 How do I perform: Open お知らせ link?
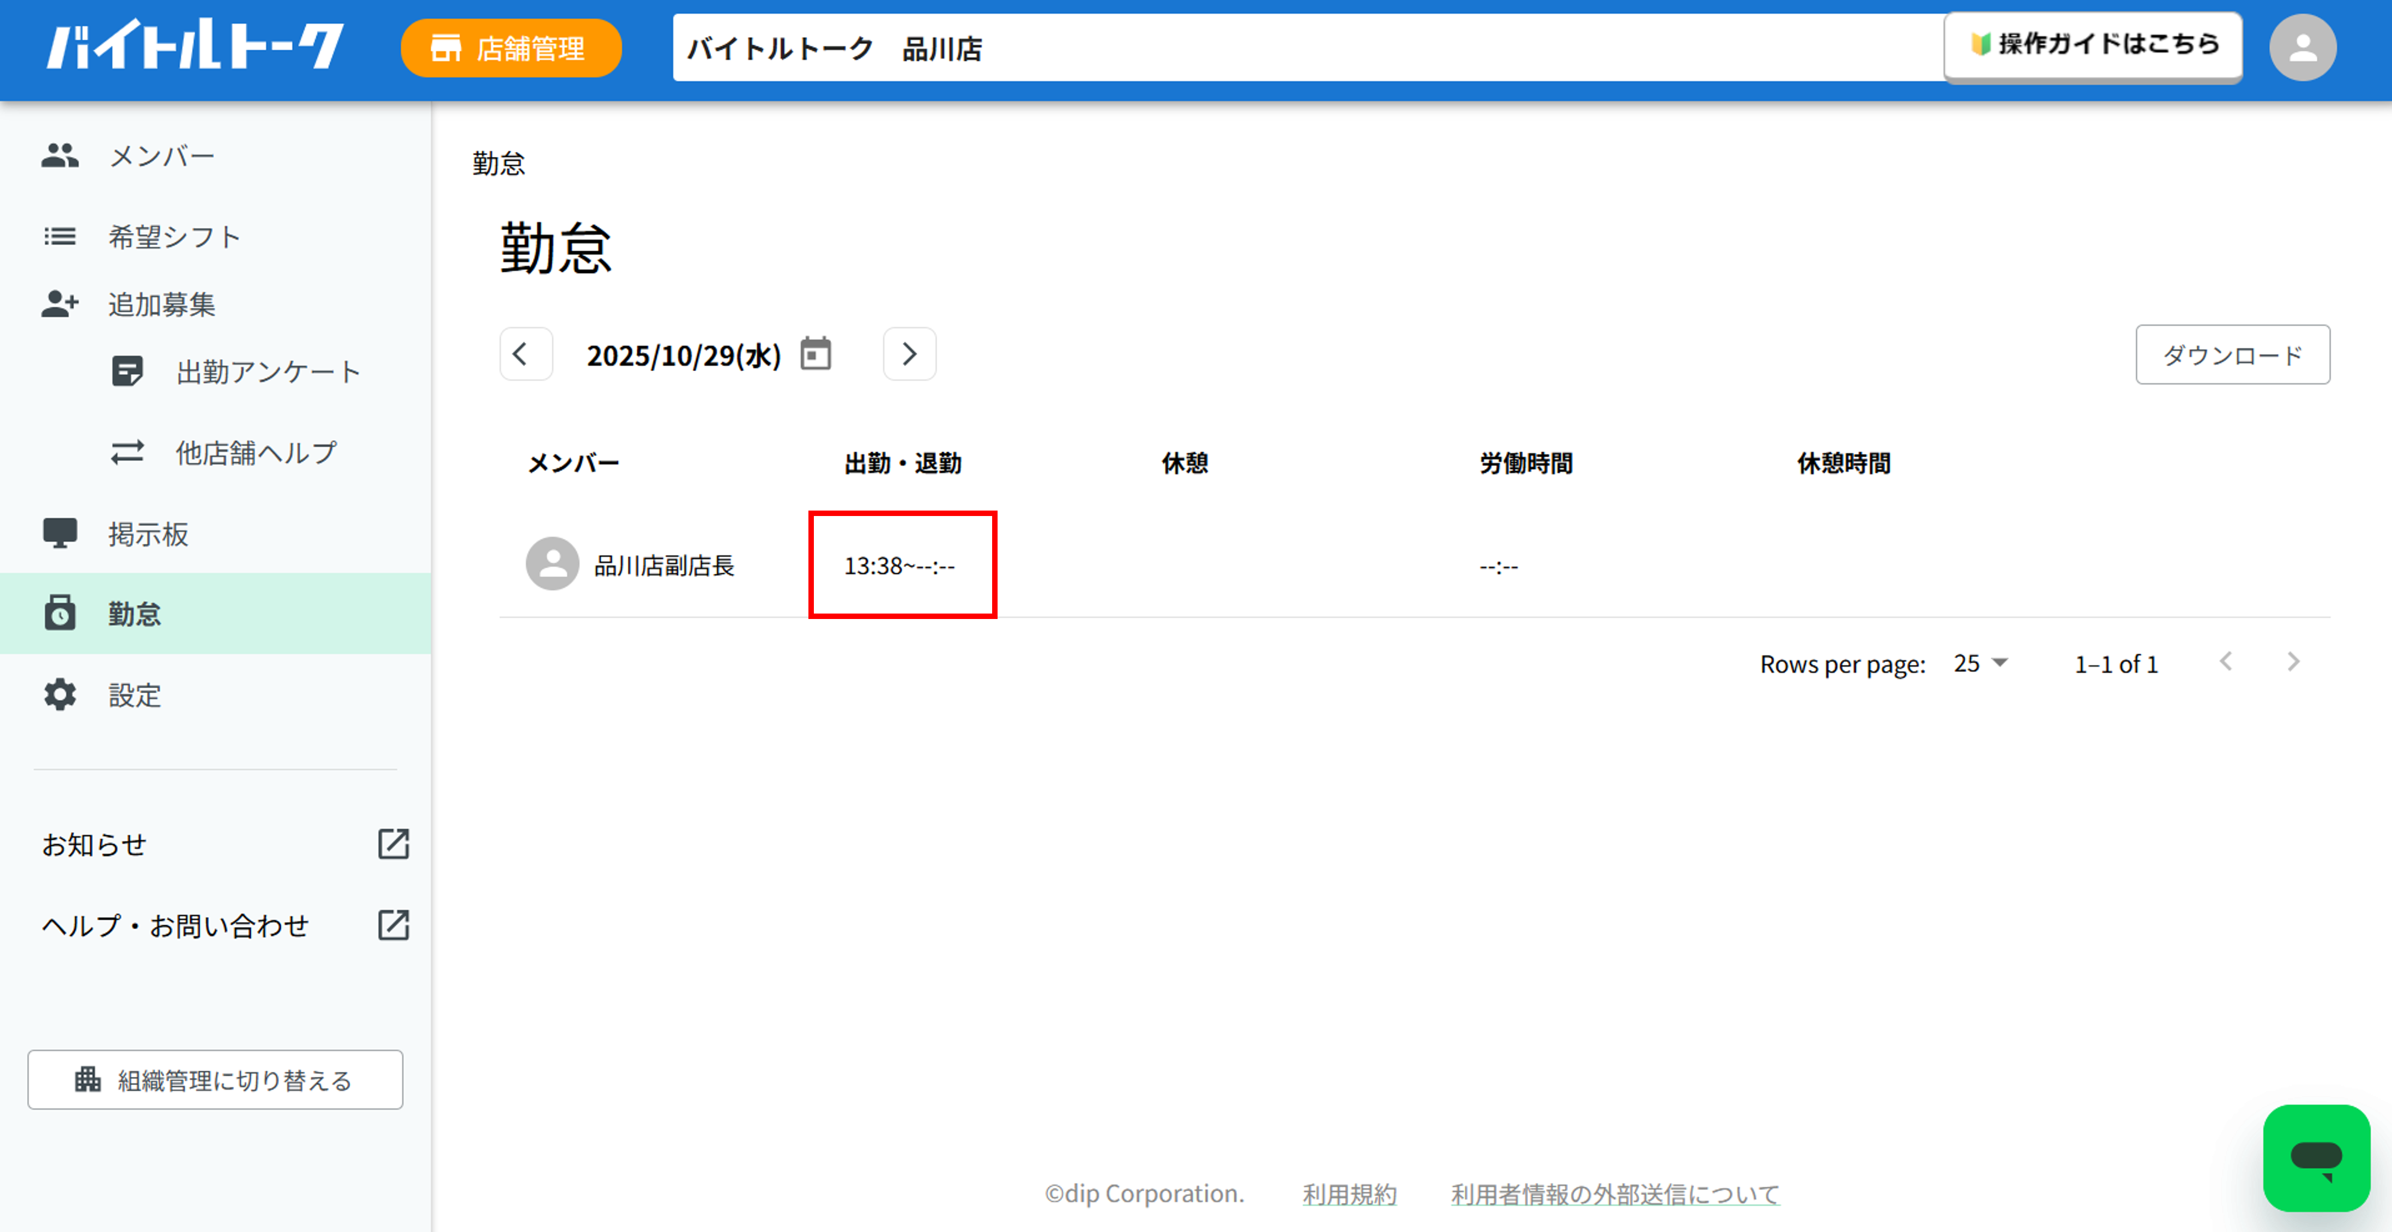[x=95, y=845]
